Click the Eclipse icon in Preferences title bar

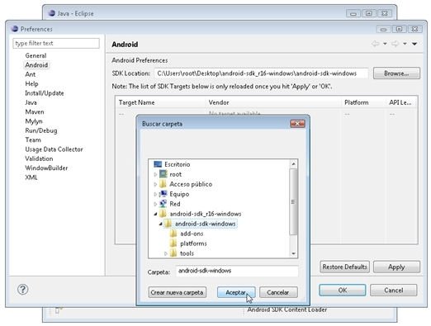(x=15, y=29)
